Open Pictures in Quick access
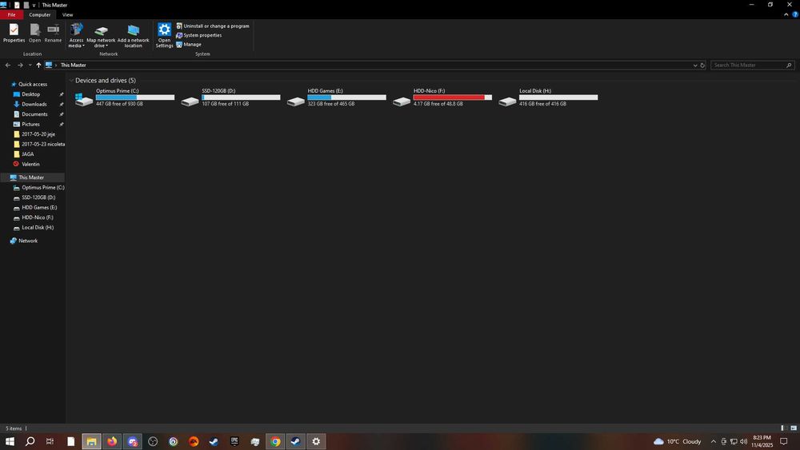Screen dimensions: 800x450 pos(30,125)
